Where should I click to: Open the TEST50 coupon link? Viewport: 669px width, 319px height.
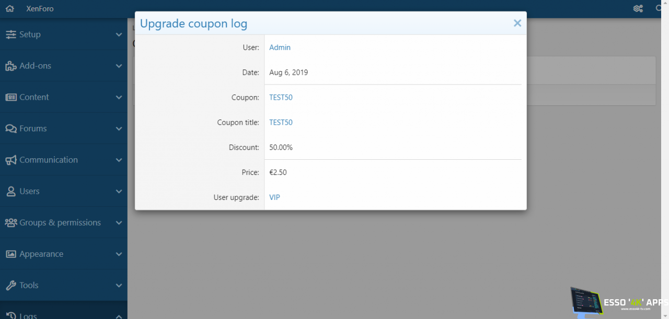(281, 98)
